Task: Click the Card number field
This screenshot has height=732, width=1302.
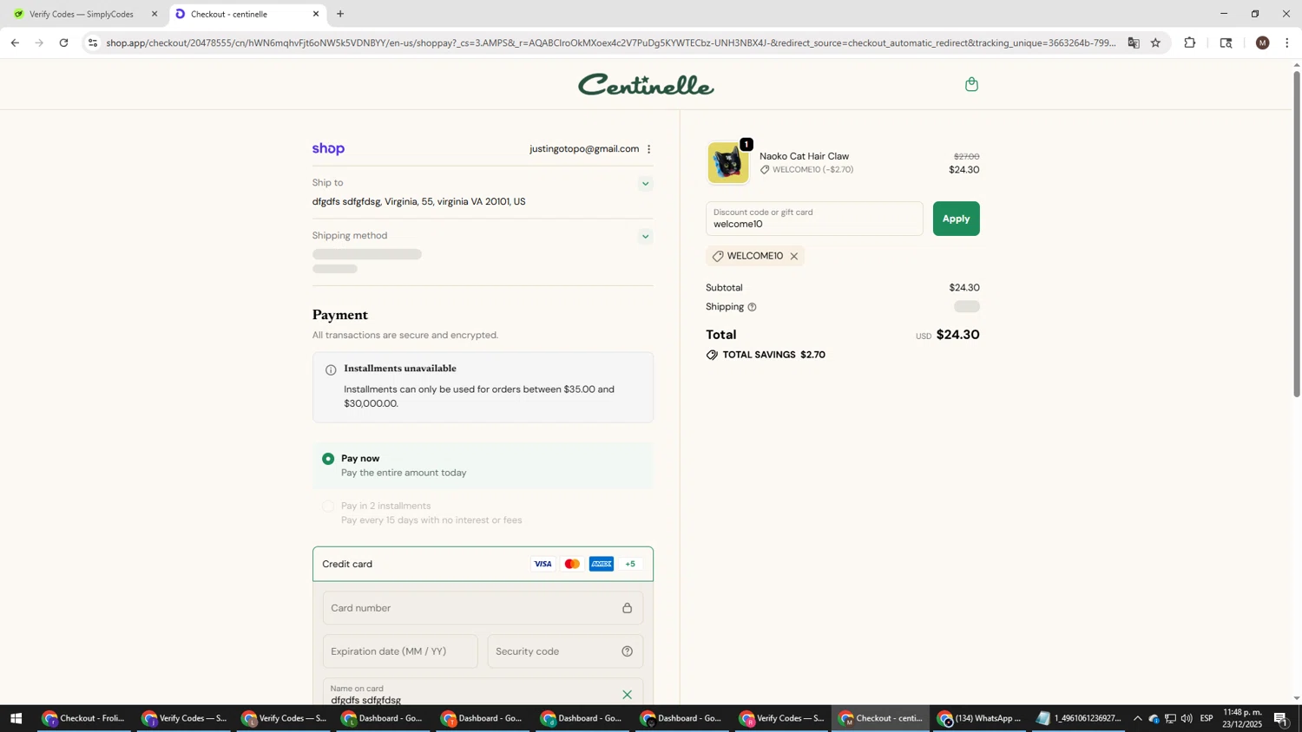Action: 483,608
